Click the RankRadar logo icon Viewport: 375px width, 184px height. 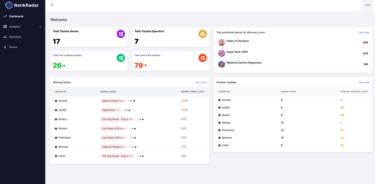pos(9,5)
